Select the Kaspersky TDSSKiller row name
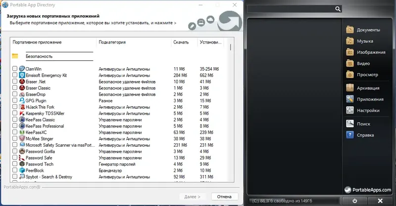The image size is (396, 206). (45, 113)
